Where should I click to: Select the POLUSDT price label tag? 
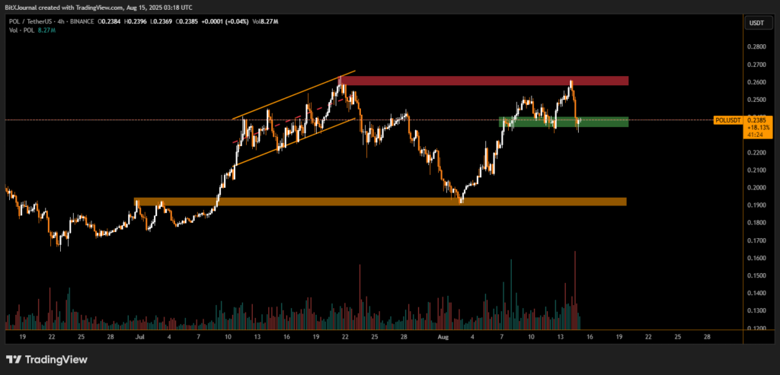(728, 120)
